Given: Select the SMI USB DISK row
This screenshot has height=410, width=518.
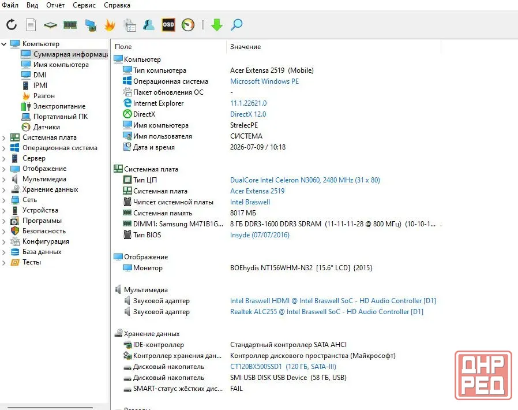Looking at the screenshot, I should pos(277,378).
